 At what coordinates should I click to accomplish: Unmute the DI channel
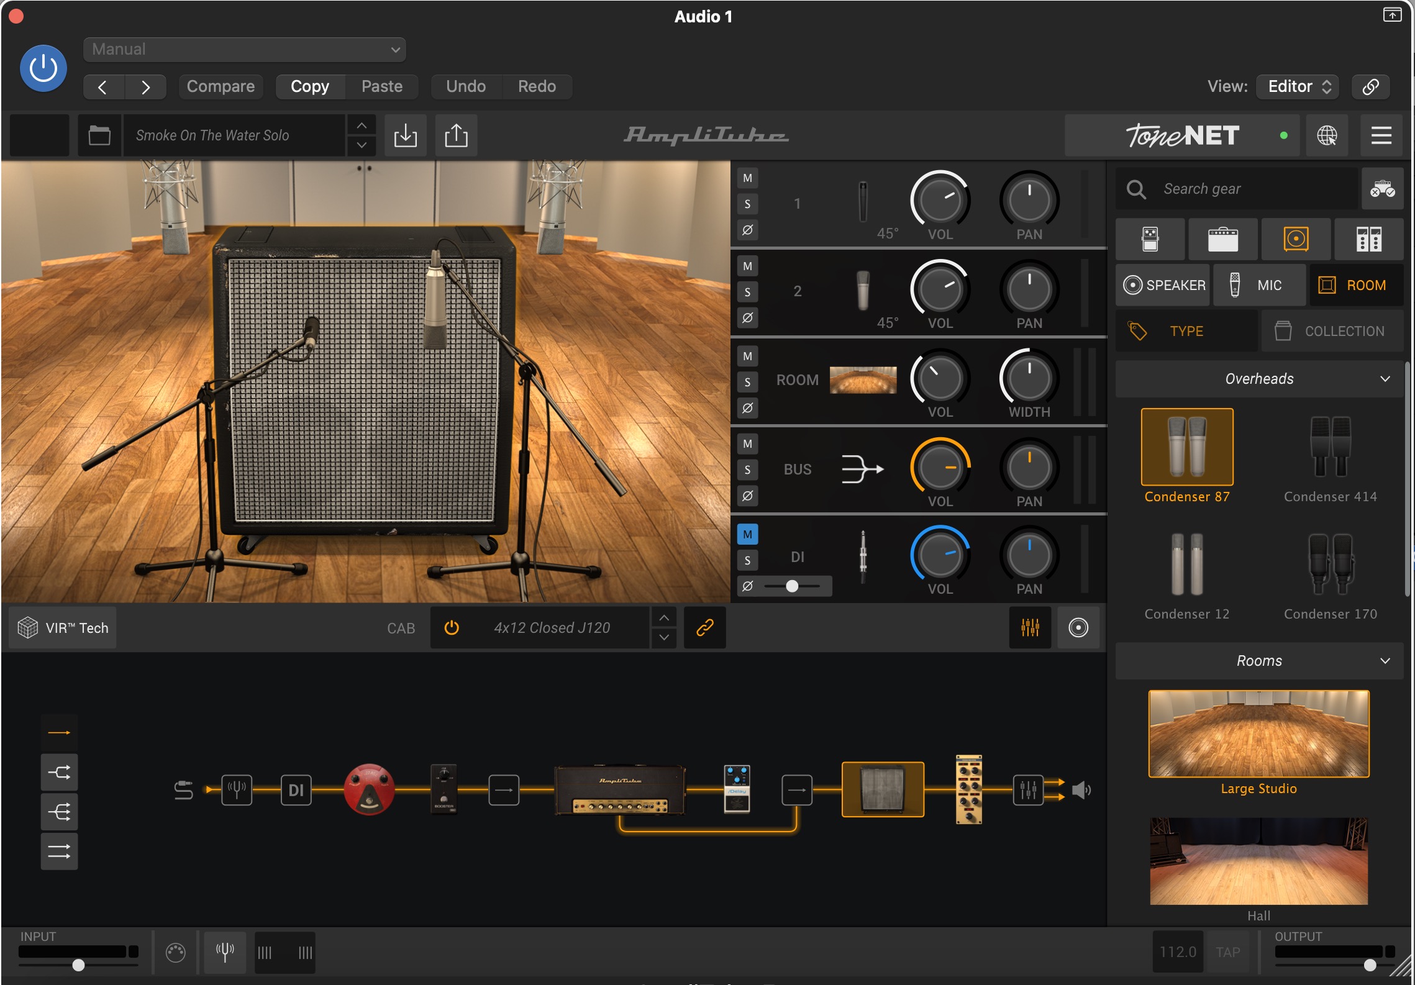pyautogui.click(x=748, y=534)
